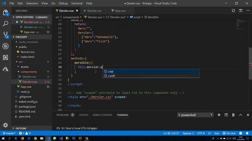Screen dimensions: 252x141
Task: Collapse the FIRSTAPP folder section
Action: [x=31, y=37]
